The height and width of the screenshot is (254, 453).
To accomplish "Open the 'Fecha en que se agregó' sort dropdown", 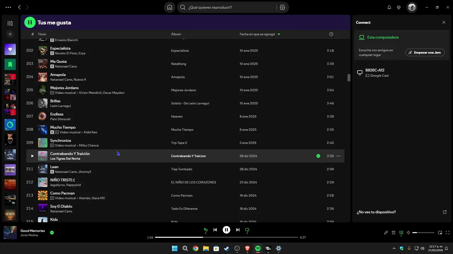I will coord(260,34).
